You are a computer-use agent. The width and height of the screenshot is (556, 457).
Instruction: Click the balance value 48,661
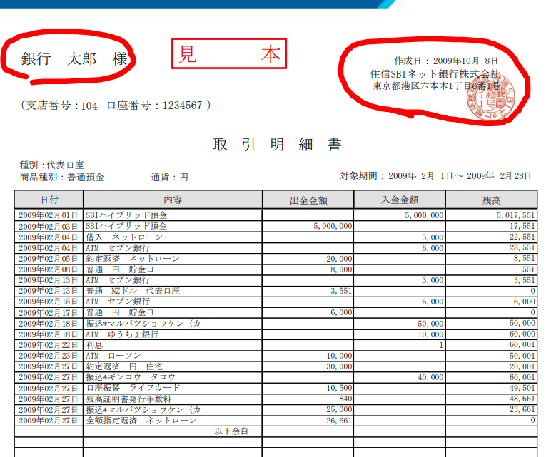click(522, 399)
